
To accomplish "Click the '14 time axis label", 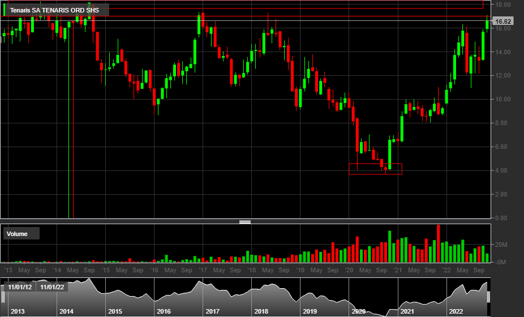I will 57,270.
